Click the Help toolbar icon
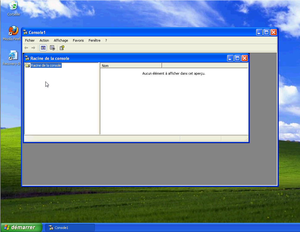The width and height of the screenshot is (300, 232). pyautogui.click(x=62, y=48)
